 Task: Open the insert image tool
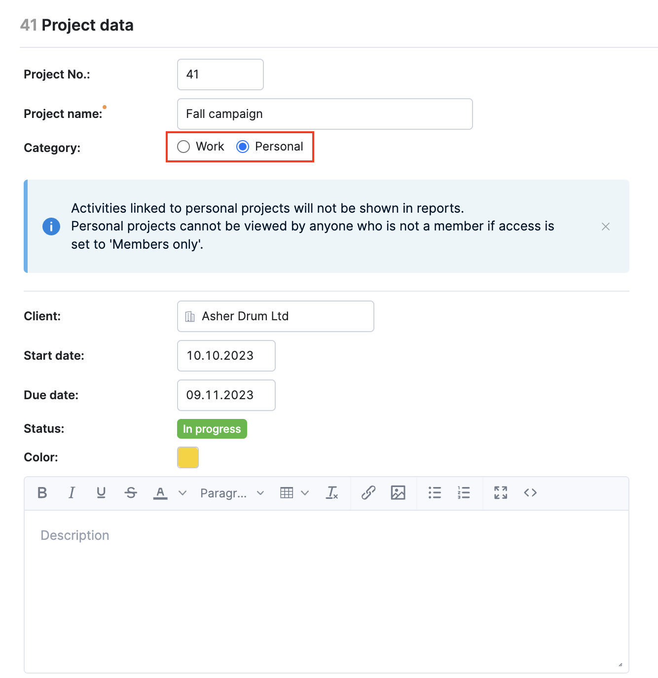pyautogui.click(x=398, y=492)
